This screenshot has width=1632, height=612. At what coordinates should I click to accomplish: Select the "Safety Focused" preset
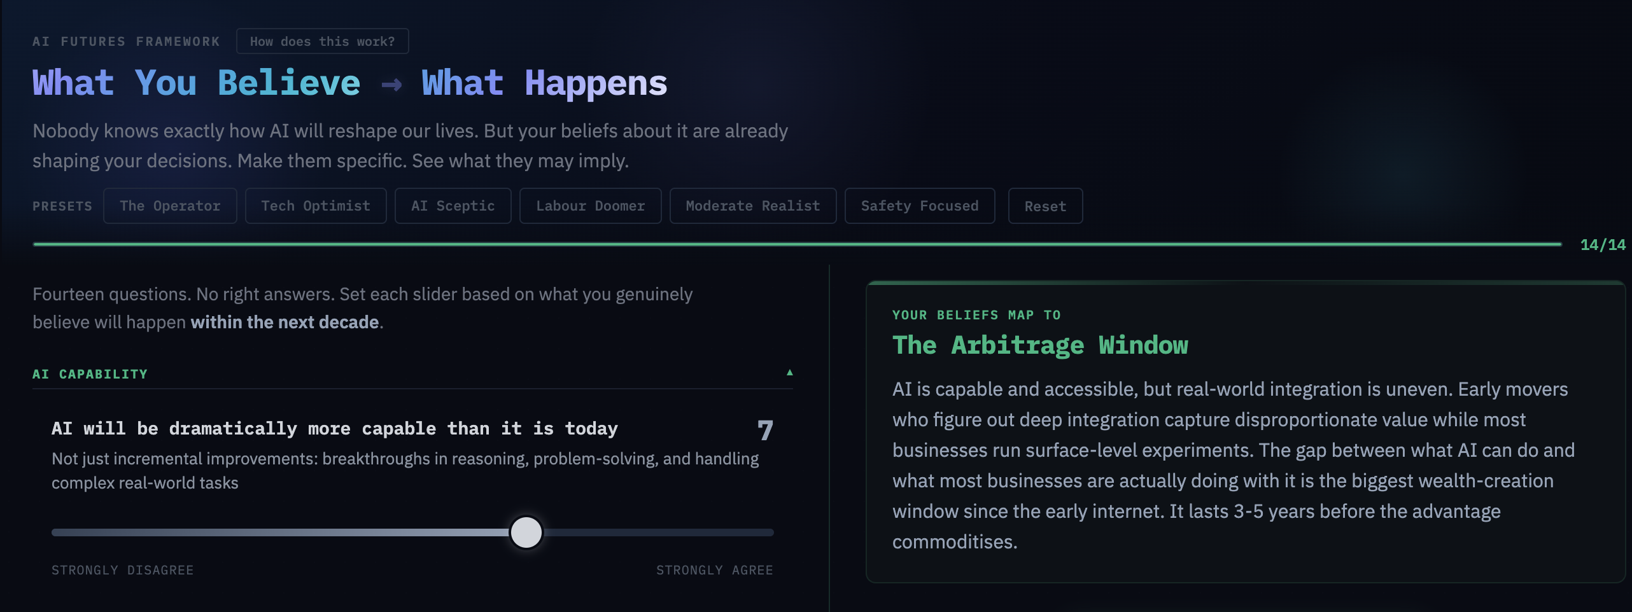point(919,205)
